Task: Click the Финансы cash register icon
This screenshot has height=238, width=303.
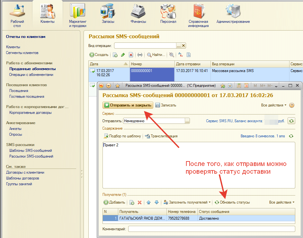Action: point(138,14)
